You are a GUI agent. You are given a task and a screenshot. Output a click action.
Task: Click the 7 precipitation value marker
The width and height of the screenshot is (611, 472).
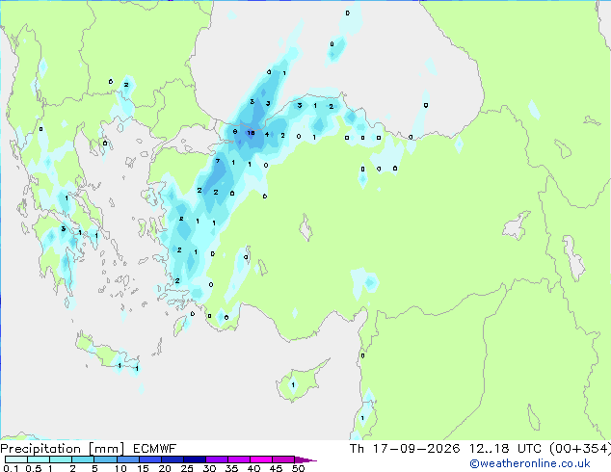click(218, 161)
